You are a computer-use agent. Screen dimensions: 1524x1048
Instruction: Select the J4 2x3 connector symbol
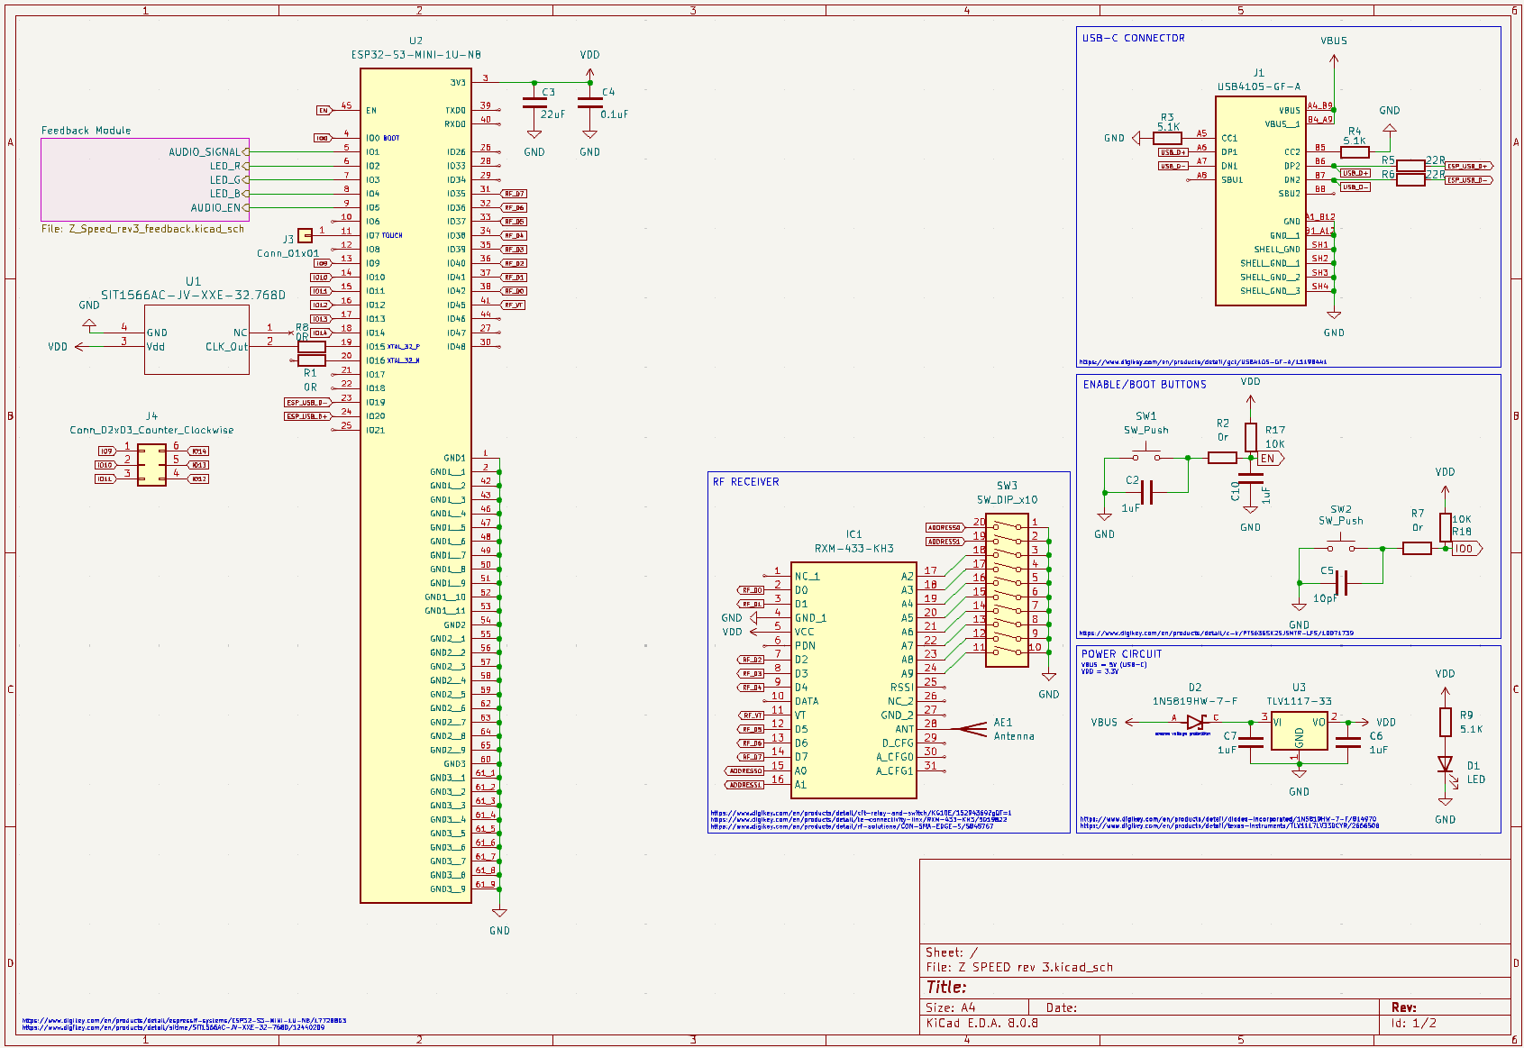pyautogui.click(x=151, y=465)
